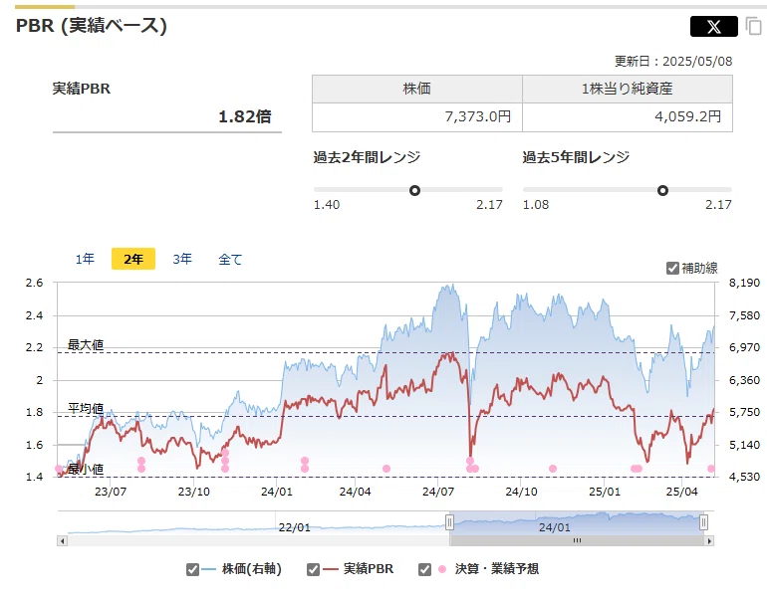Viewport: 767px width, 602px height.
Task: Click the 1.08 five-year minimum value
Action: pyautogui.click(x=536, y=205)
